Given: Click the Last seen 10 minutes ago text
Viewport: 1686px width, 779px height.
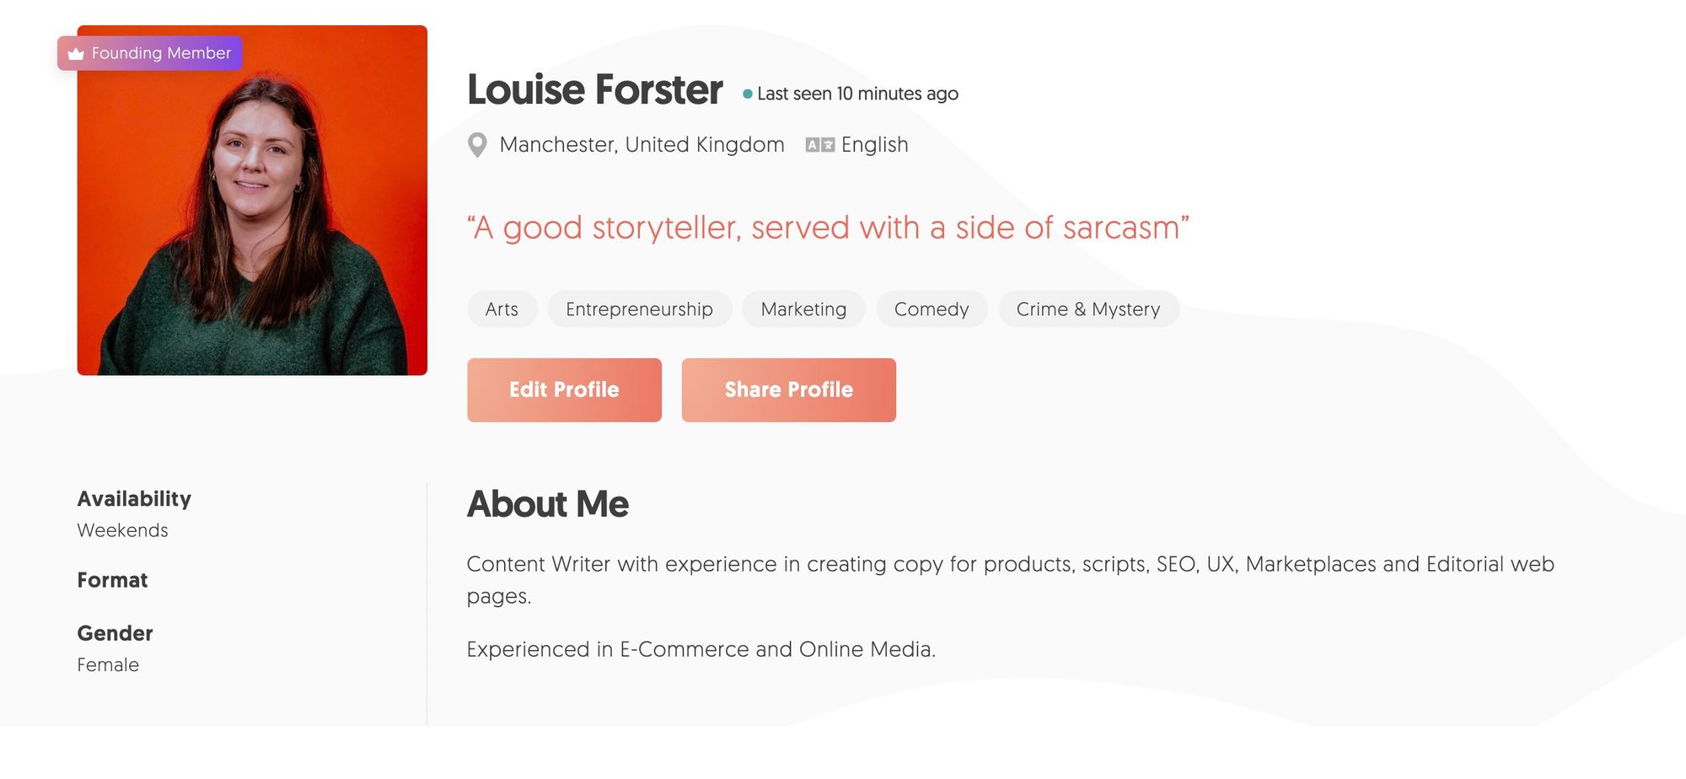Looking at the screenshot, I should click(x=856, y=94).
